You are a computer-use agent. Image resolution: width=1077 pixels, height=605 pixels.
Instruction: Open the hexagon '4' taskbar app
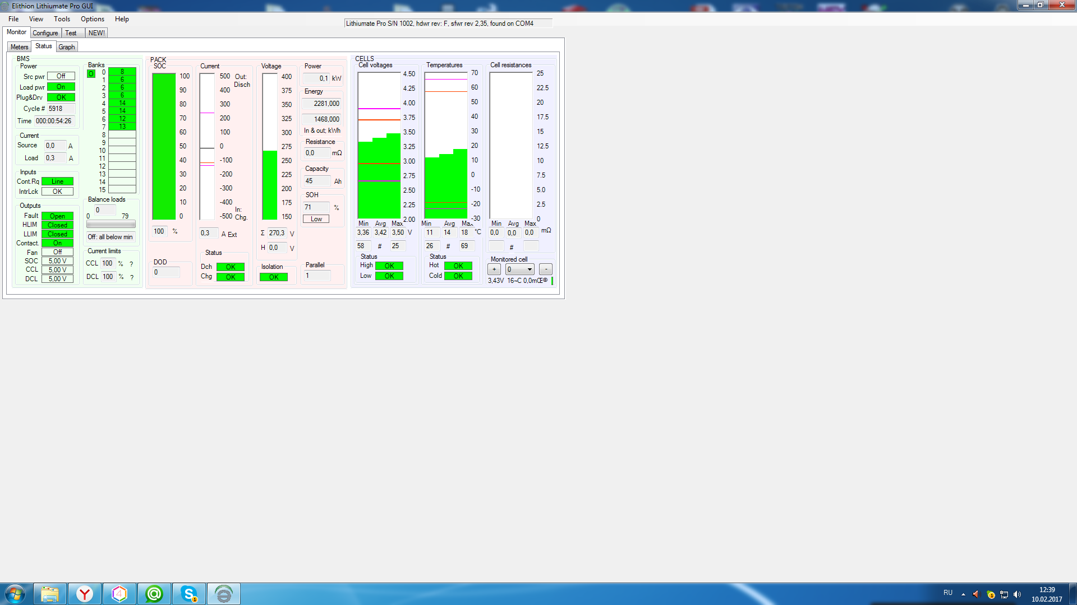[x=119, y=594]
